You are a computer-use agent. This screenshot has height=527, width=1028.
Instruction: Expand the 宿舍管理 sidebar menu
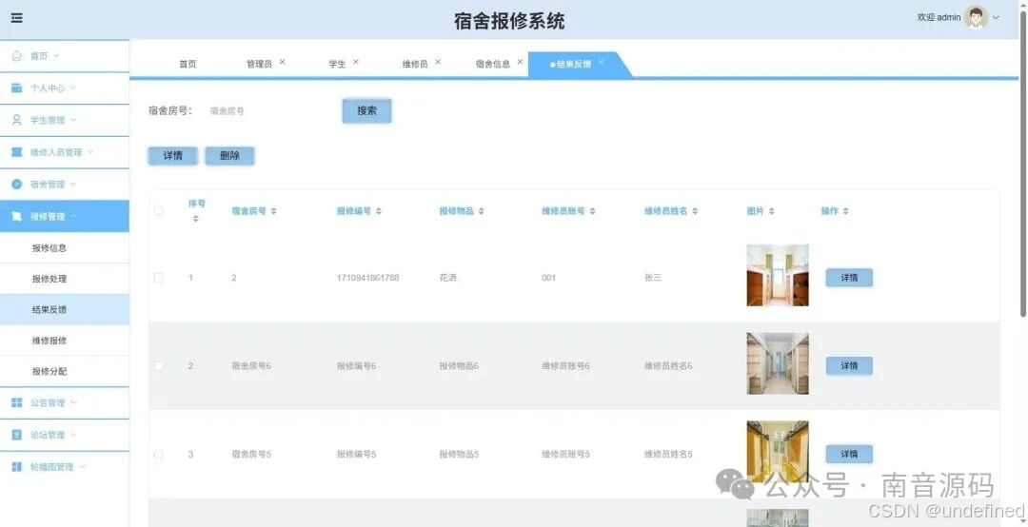click(x=72, y=184)
